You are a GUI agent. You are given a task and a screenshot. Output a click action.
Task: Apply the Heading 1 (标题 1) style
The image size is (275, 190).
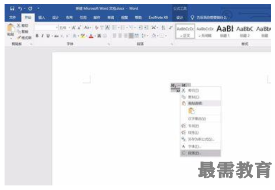pos(225,32)
